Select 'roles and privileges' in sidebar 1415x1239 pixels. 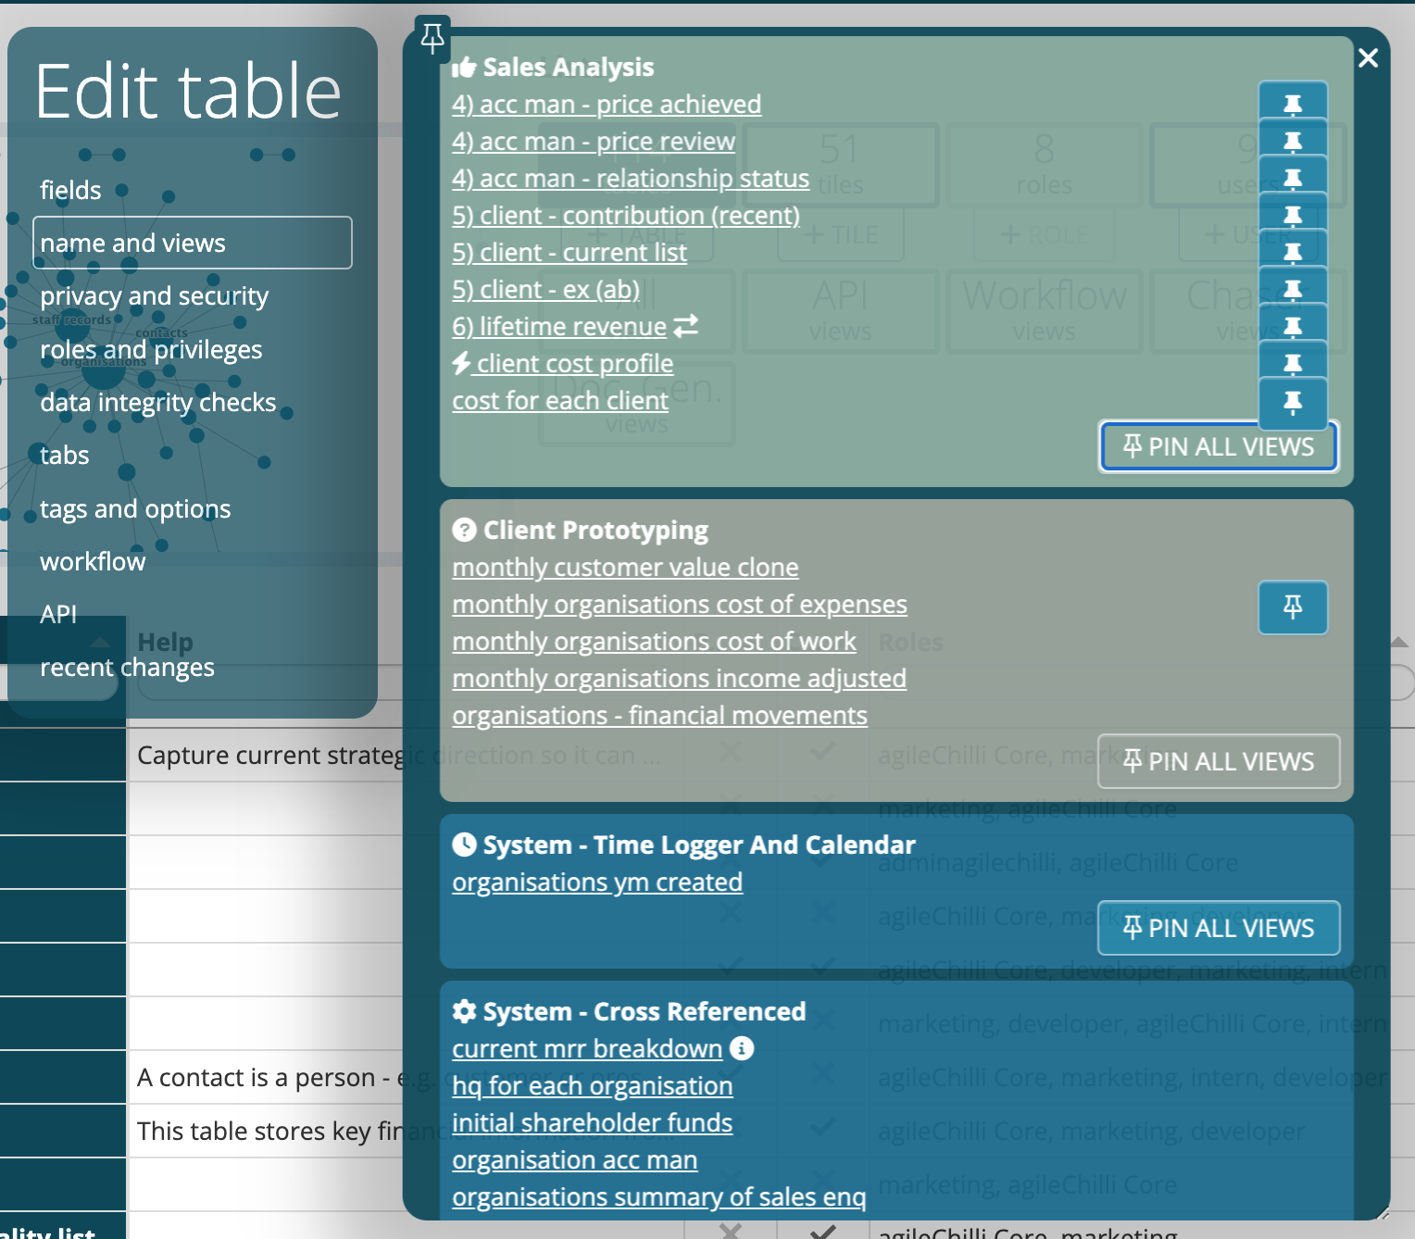(151, 350)
